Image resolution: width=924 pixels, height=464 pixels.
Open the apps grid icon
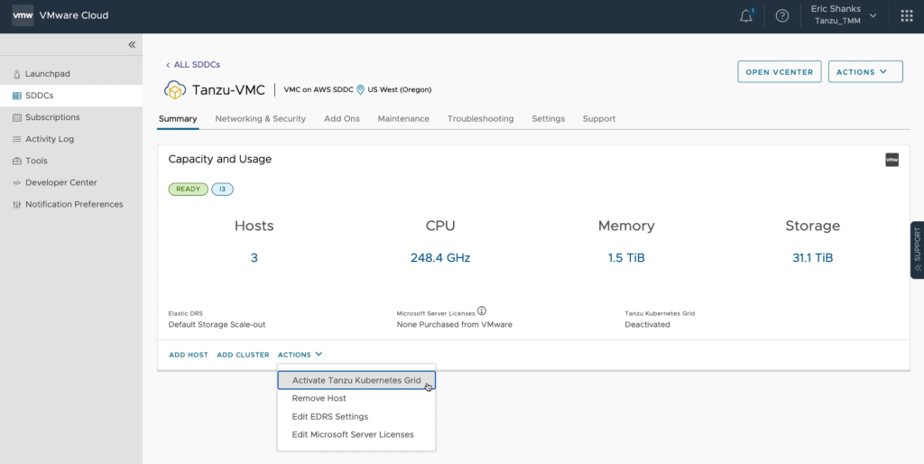click(x=907, y=16)
